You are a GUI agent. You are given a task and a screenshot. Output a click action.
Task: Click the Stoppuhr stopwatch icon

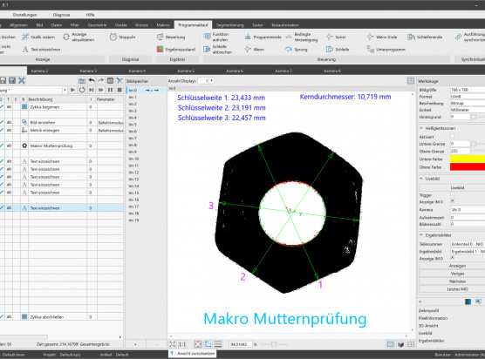tap(113, 37)
